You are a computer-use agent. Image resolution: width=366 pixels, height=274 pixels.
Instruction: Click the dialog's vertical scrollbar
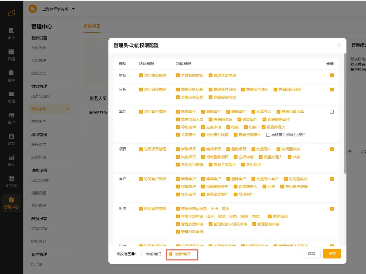pos(345,114)
